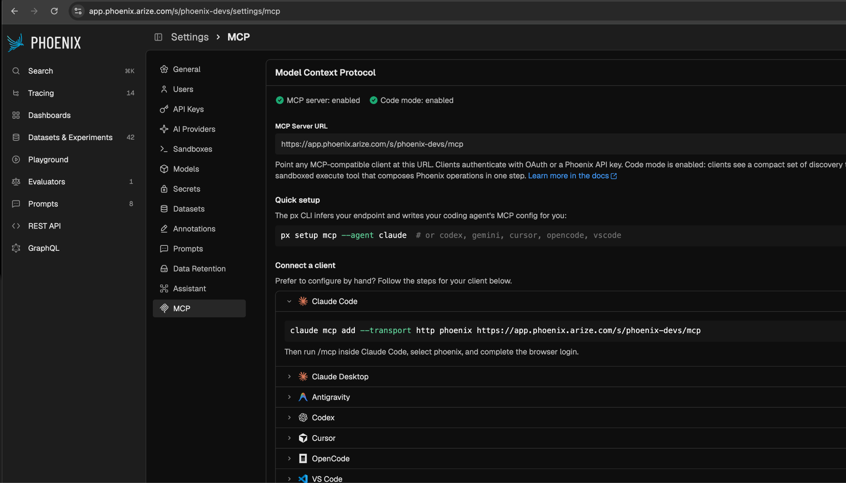The height and width of the screenshot is (483, 846).
Task: Reload the page with the refresh icon
Action: pyautogui.click(x=54, y=11)
